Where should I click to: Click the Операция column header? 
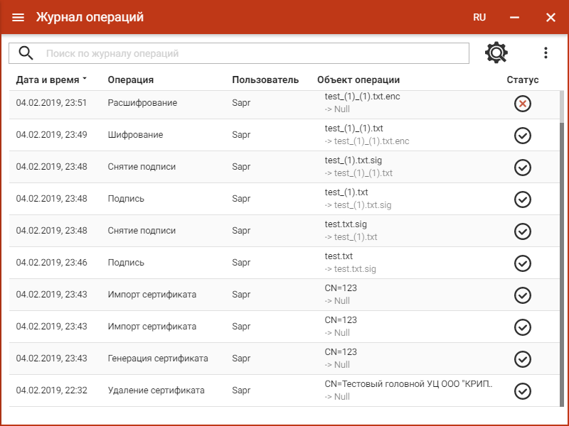click(130, 80)
